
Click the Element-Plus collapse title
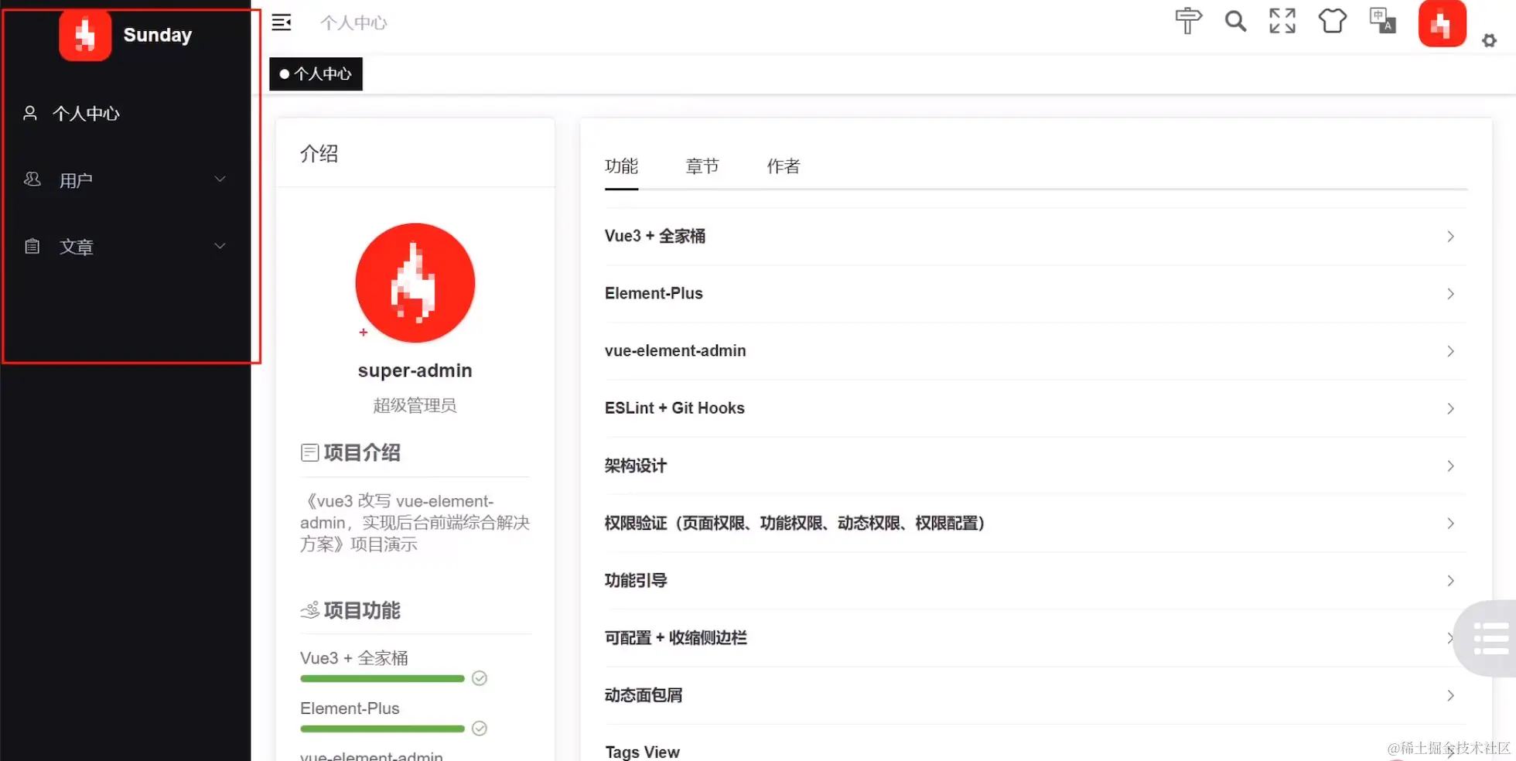pyautogui.click(x=654, y=293)
